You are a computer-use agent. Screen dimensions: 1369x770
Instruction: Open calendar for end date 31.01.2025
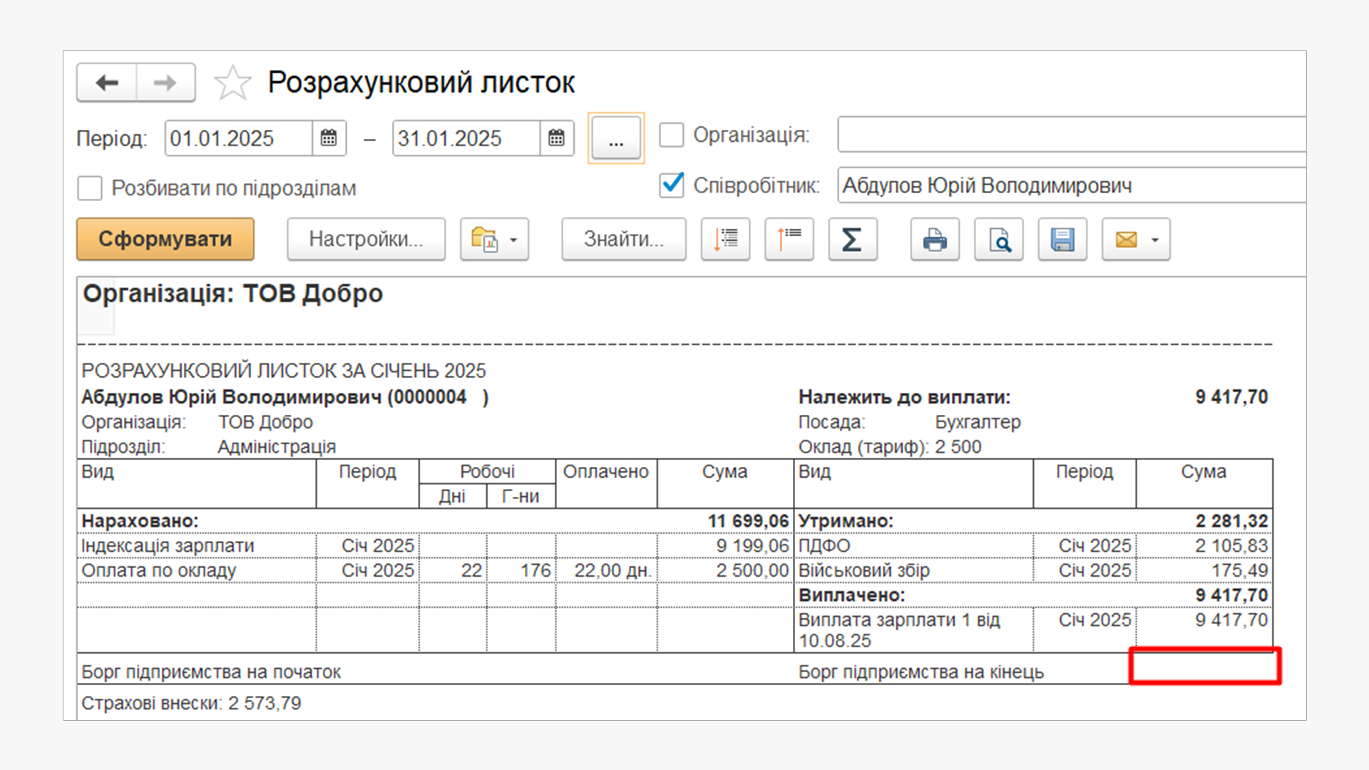click(556, 138)
